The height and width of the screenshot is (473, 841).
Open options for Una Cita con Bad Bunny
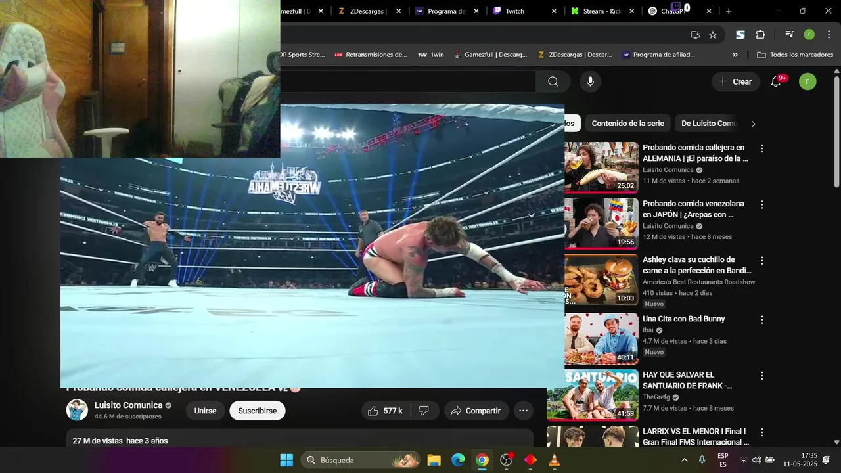click(x=762, y=320)
